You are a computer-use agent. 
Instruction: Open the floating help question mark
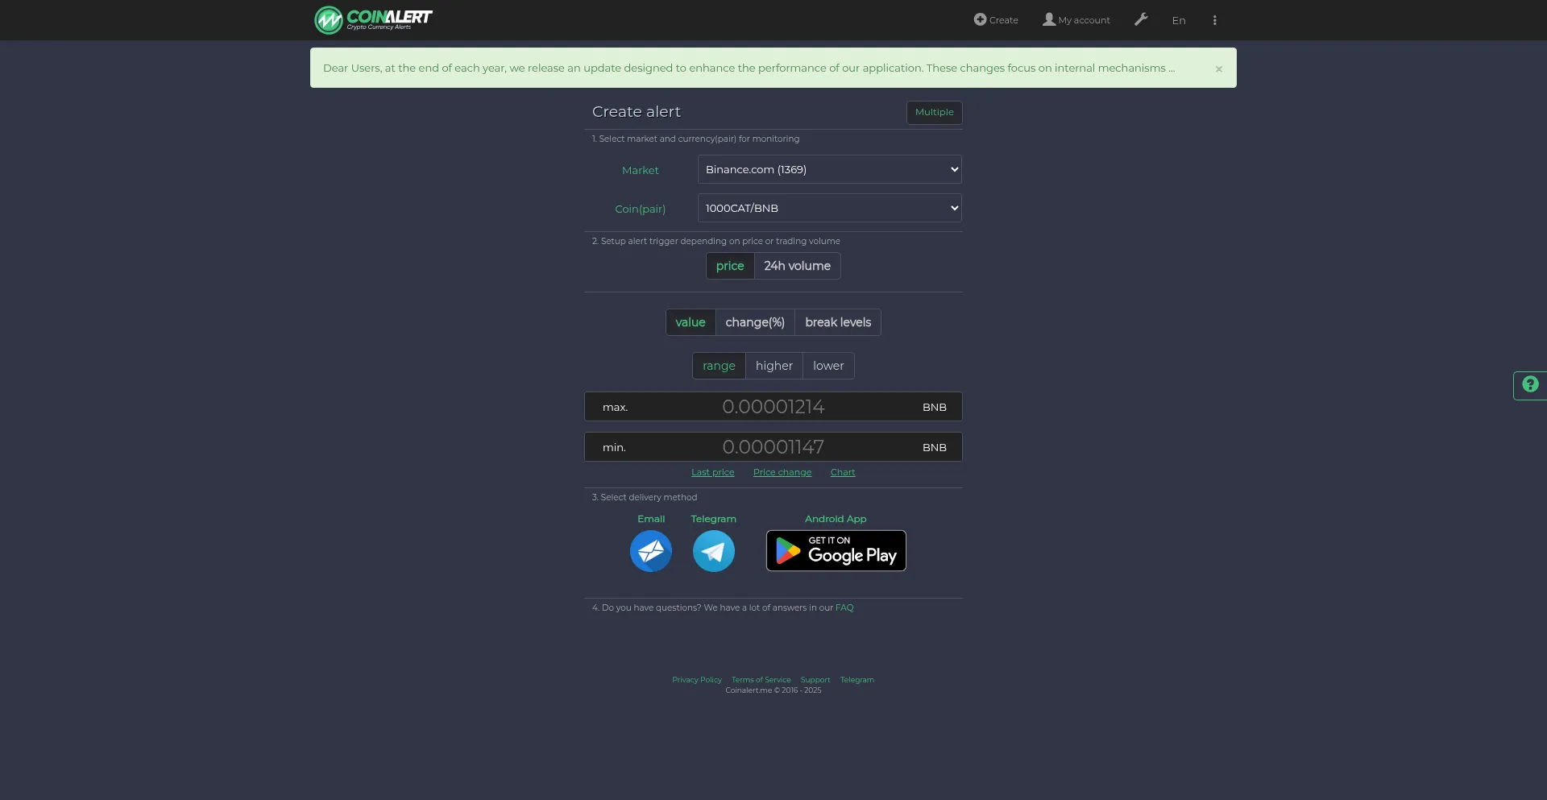(x=1530, y=385)
